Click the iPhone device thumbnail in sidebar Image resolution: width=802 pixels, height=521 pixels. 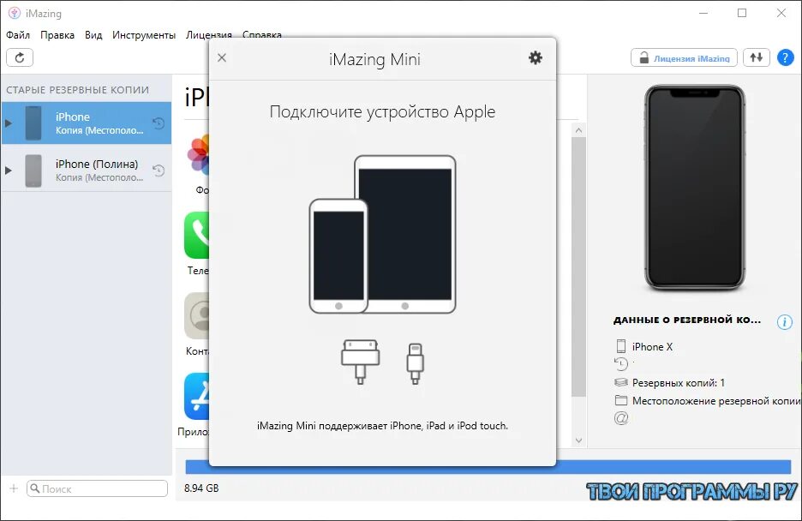pos(33,123)
